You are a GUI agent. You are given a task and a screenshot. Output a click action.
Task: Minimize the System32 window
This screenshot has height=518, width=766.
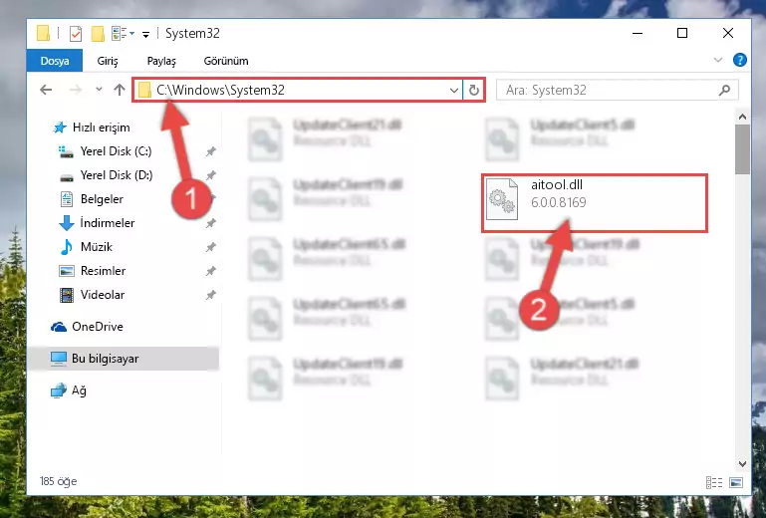click(x=638, y=33)
